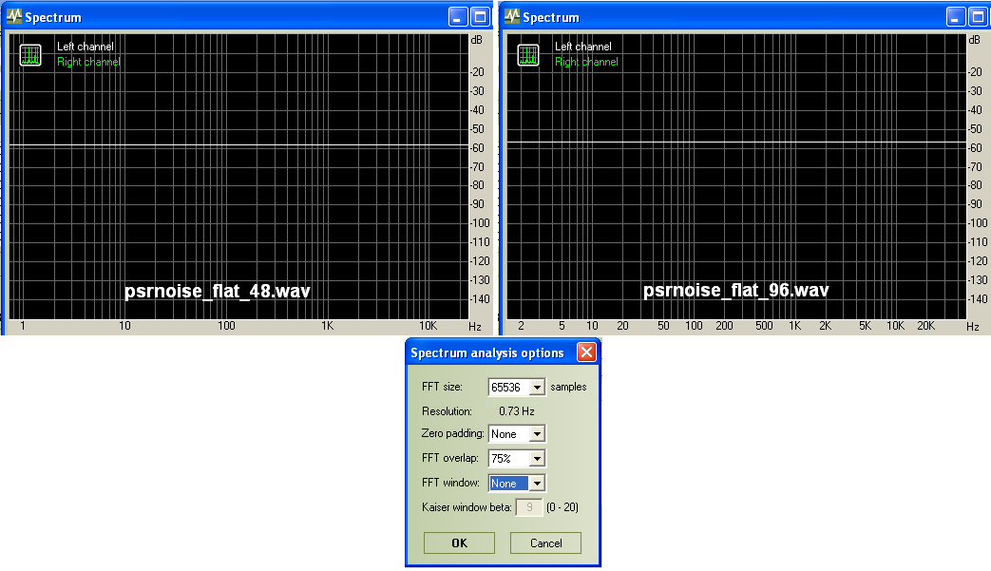Click the Cancel button
The width and height of the screenshot is (991, 571).
[545, 543]
